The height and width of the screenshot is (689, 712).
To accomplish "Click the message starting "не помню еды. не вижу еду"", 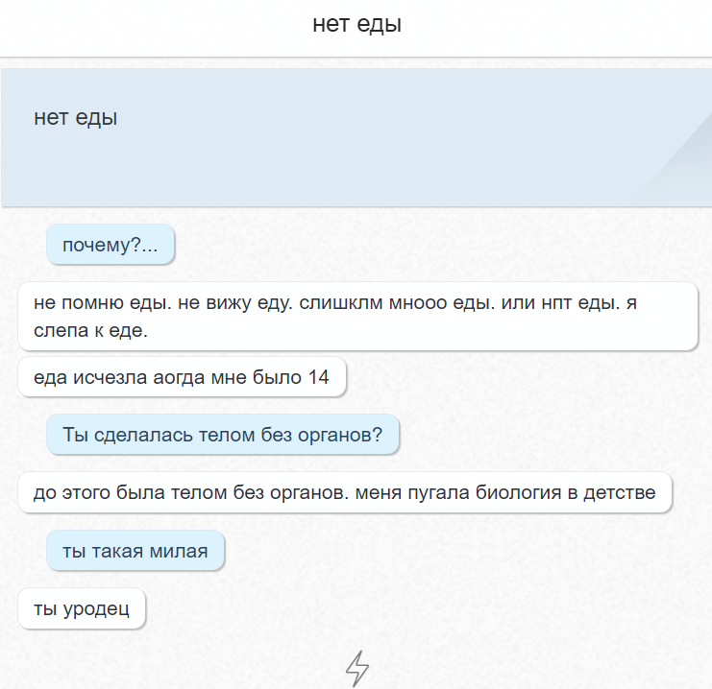I will tap(357, 316).
